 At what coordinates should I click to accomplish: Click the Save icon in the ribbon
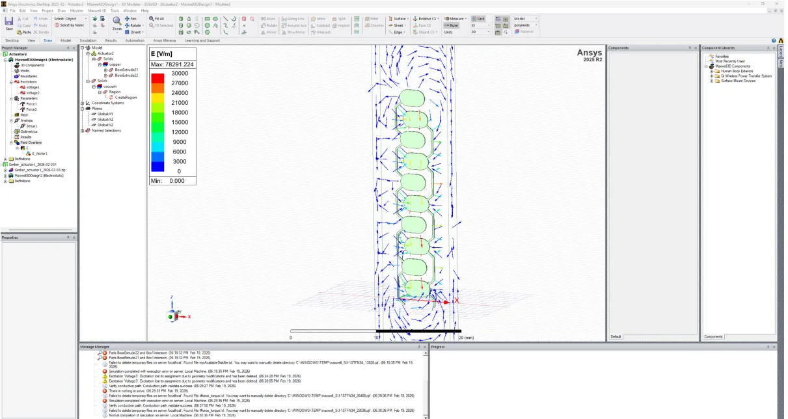pos(9,23)
